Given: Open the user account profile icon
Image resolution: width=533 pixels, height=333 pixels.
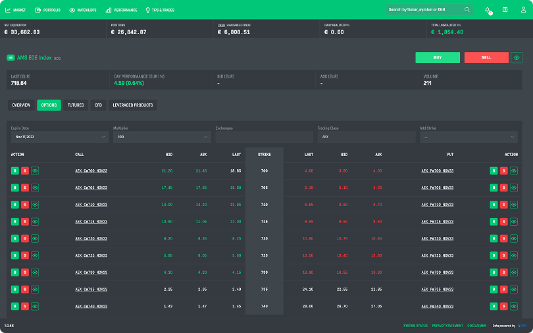Looking at the screenshot, I should pos(522,10).
